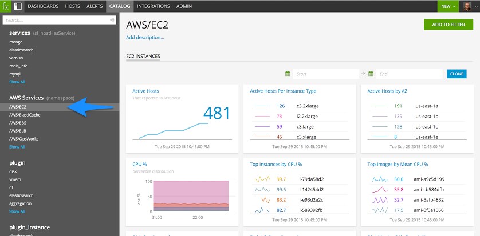Viewport: 480px width, 236px height.
Task: Click the Add description link
Action: [x=145, y=38]
